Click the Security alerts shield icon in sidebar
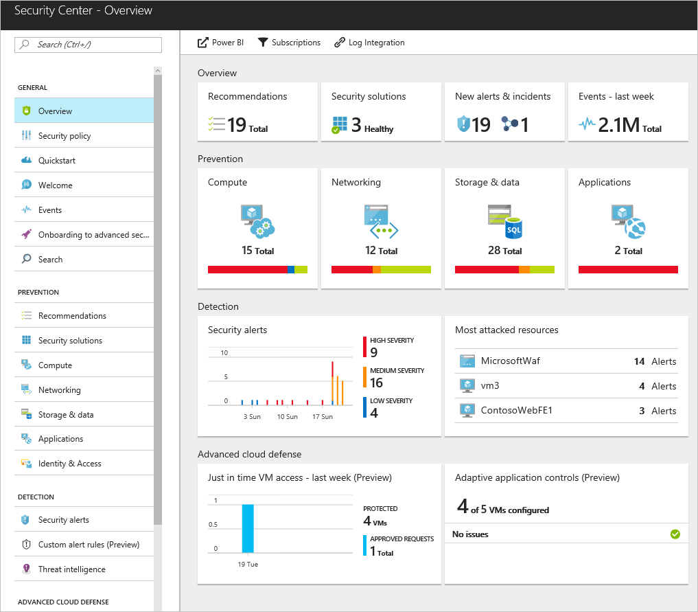 click(x=25, y=519)
